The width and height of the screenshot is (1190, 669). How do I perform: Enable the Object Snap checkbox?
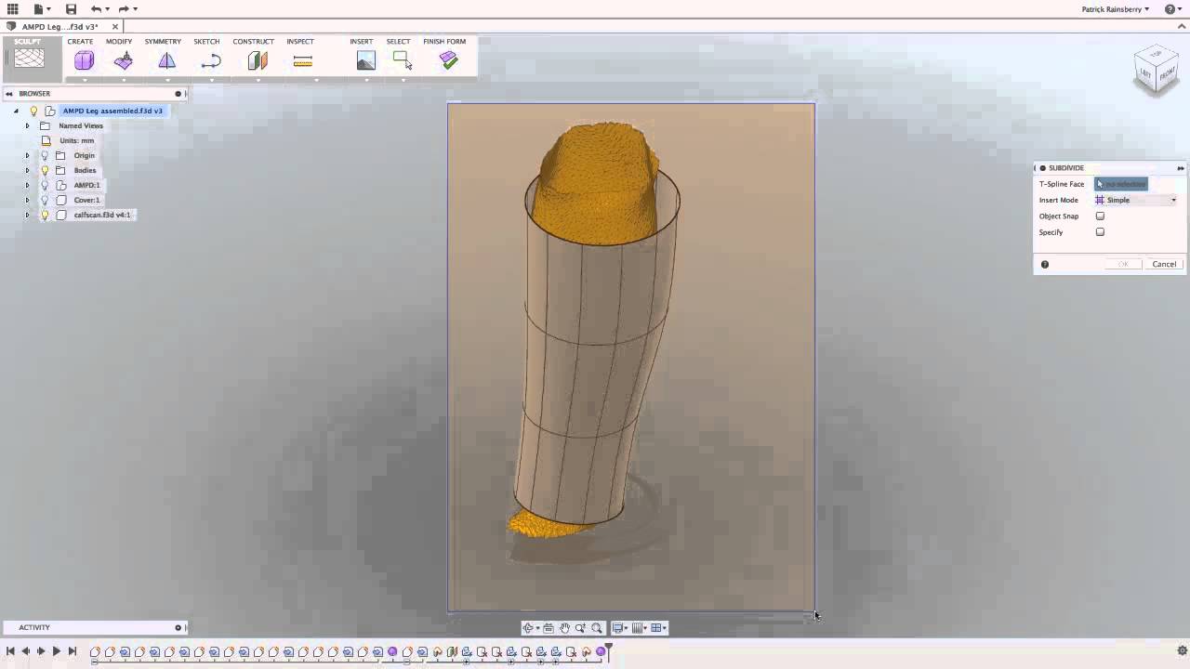(x=1100, y=216)
